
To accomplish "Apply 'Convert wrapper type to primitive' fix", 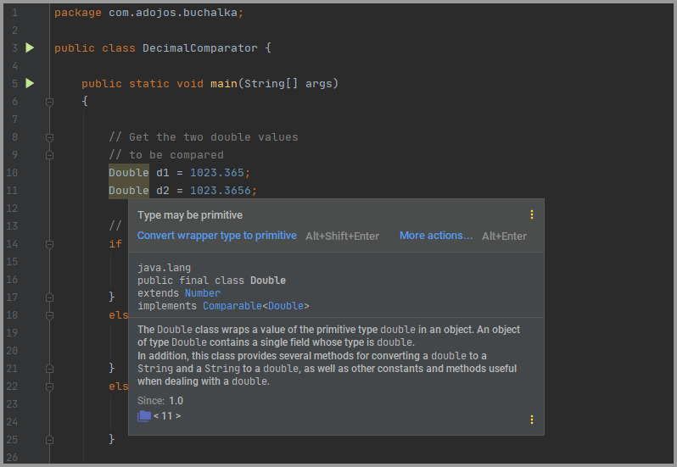I will coord(217,236).
